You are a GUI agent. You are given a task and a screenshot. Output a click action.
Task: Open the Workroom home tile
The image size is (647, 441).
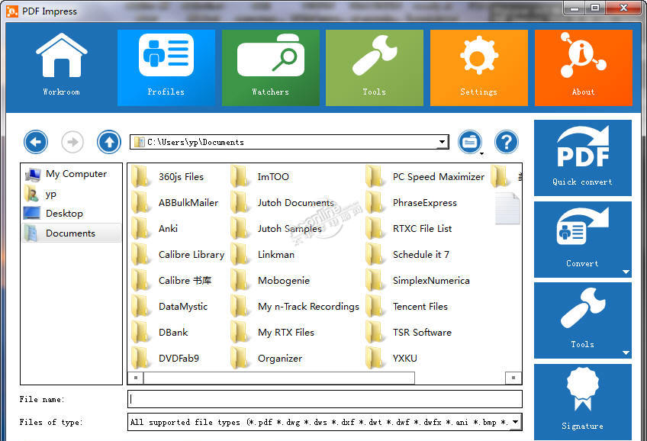(x=62, y=67)
